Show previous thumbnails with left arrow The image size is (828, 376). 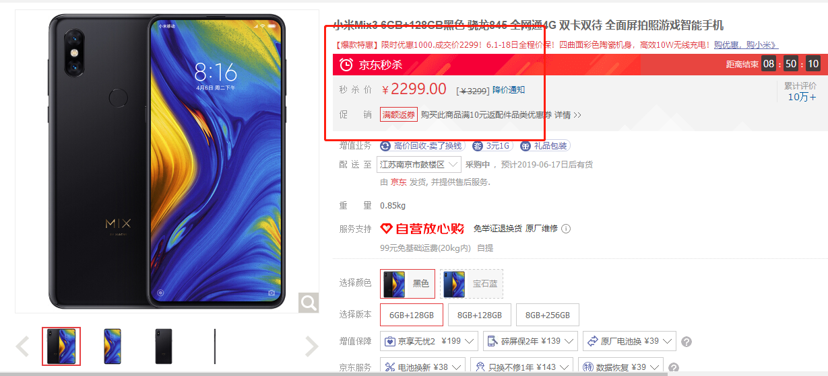(x=23, y=346)
